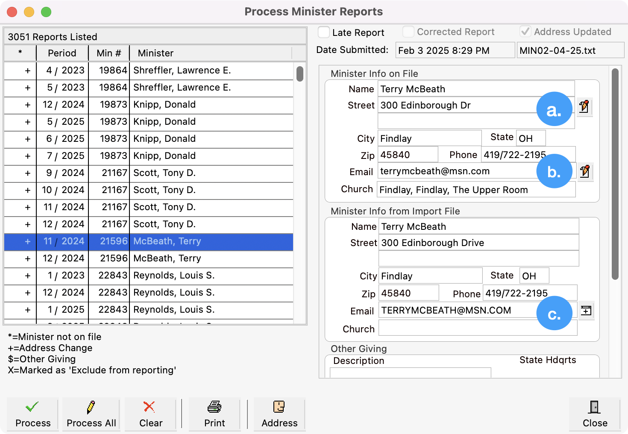Viewport: 628px width, 434px height.
Task: Select the 9/2024 Scott, Tony D. row
Action: pos(171,173)
